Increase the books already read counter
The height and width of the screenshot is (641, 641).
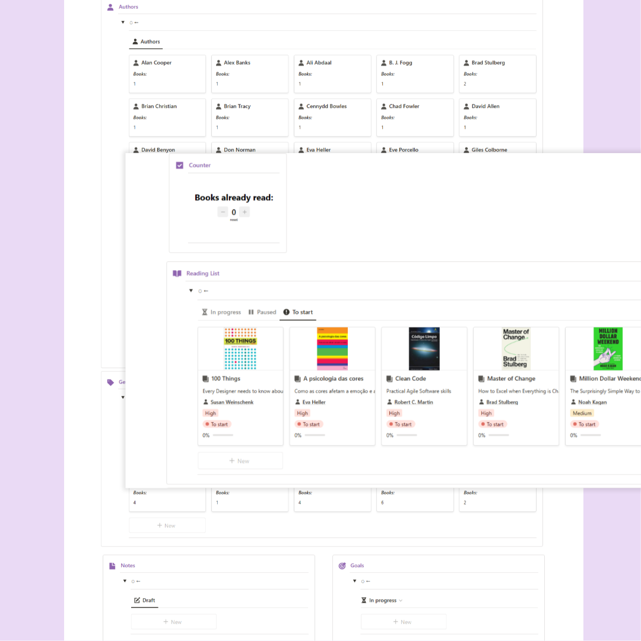click(x=245, y=212)
